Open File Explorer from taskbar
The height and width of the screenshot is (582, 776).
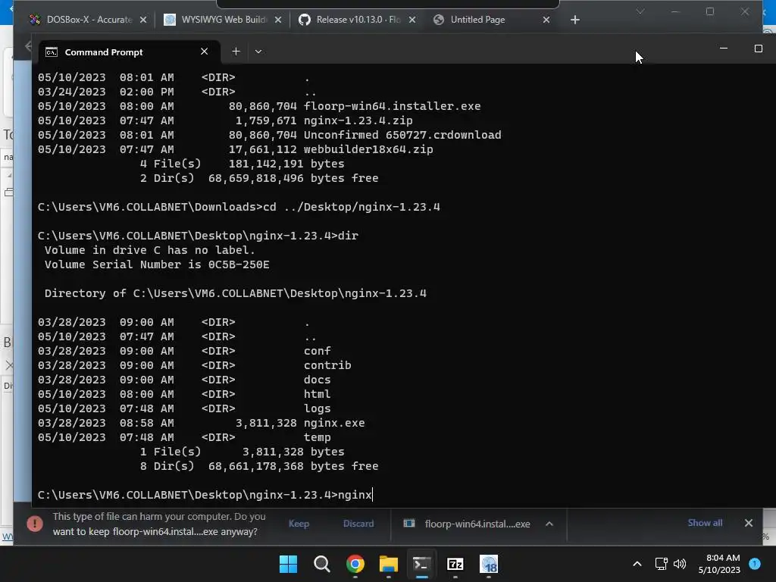pos(389,564)
